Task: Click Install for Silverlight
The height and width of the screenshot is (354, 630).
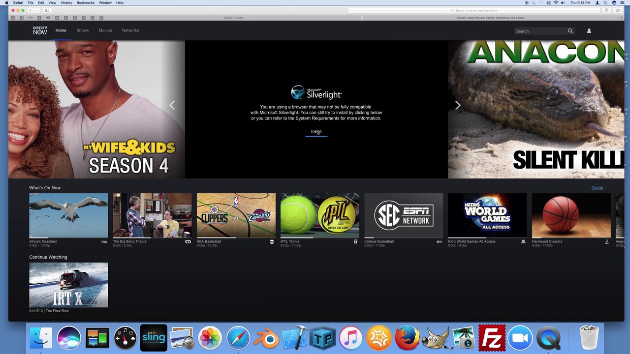Action: tap(316, 132)
